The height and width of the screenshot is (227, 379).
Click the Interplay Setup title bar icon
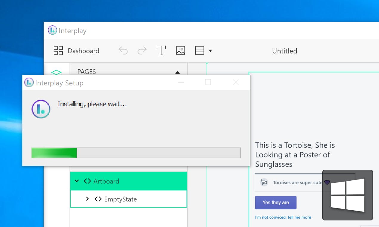[29, 82]
